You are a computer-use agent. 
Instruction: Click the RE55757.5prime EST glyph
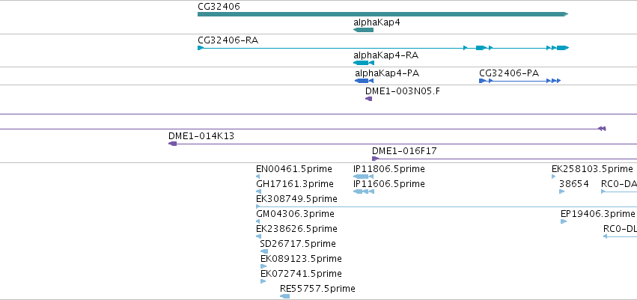point(284,296)
